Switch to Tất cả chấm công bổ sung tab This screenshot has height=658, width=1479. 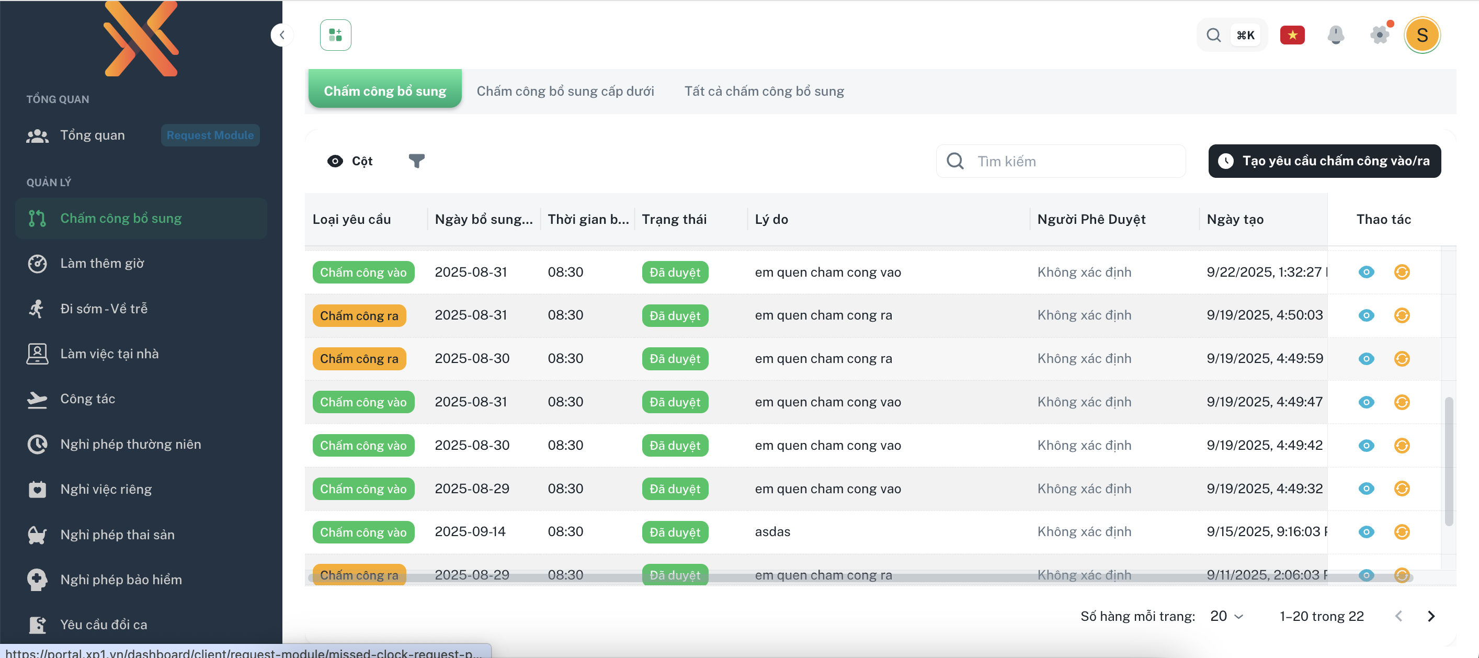click(764, 92)
